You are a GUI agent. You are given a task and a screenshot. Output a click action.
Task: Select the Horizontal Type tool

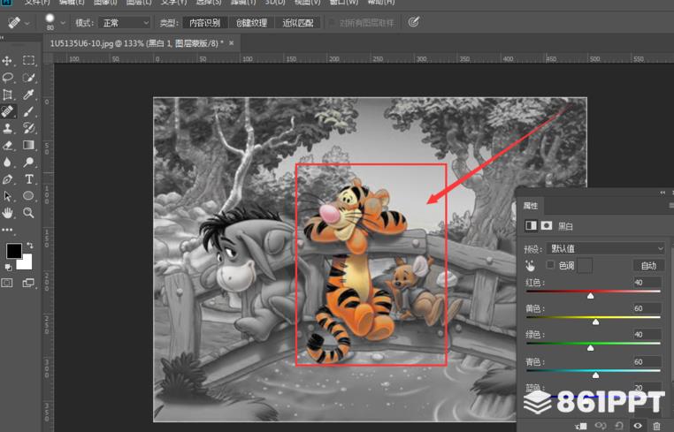28,179
